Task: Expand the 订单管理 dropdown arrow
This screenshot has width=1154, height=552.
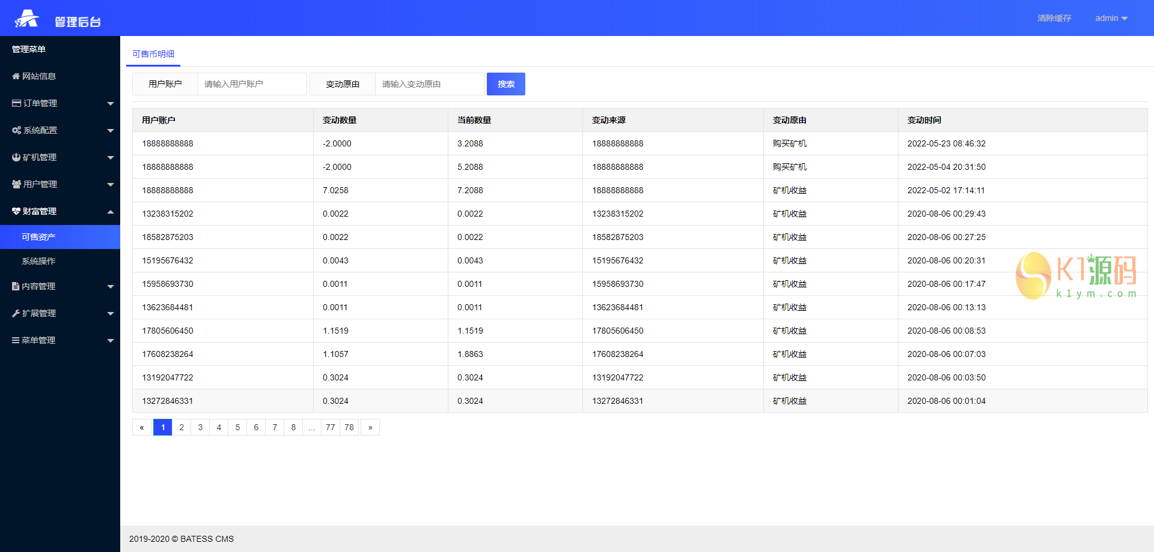Action: tap(111, 103)
